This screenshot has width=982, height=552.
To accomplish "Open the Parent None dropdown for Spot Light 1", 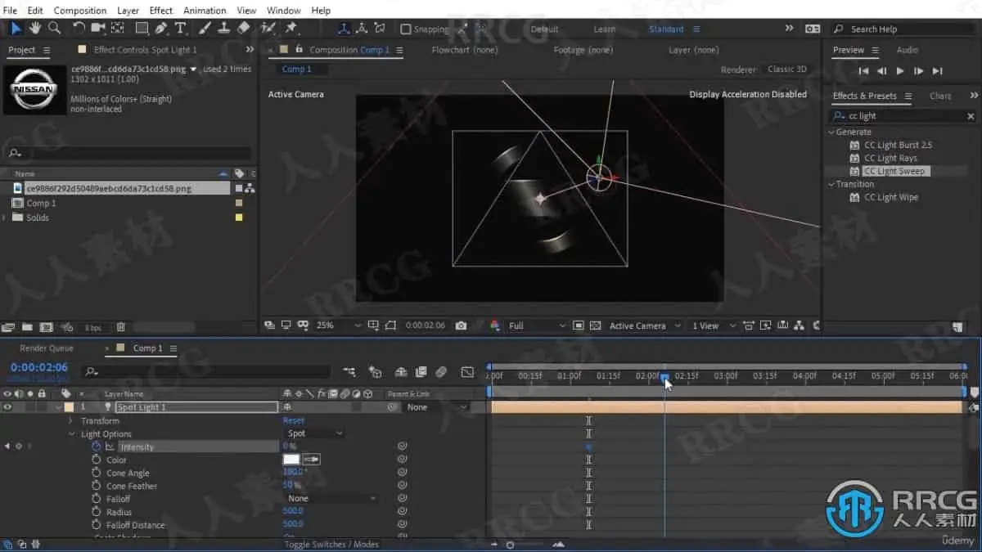I will [436, 406].
